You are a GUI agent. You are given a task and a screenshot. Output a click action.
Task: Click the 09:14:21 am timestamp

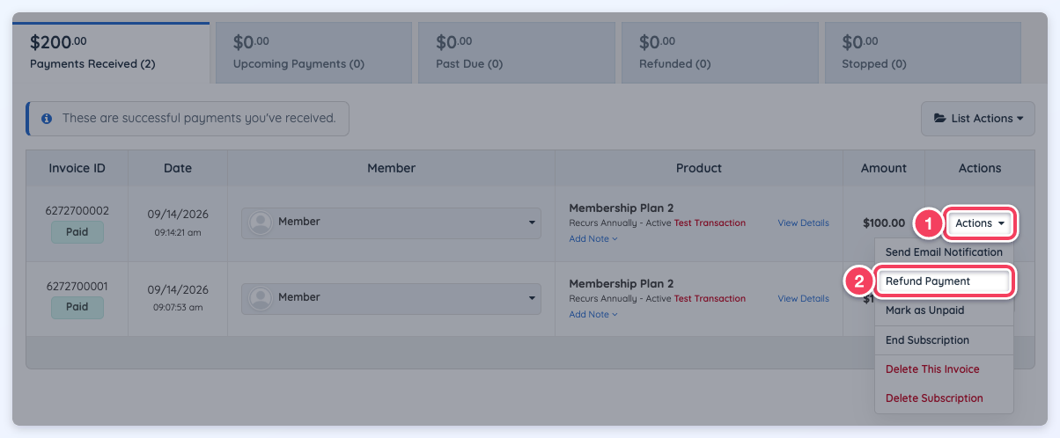coord(178,233)
